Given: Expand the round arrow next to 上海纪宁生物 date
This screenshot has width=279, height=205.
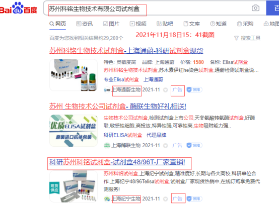Looking at the screenshot, I should 166,199.
